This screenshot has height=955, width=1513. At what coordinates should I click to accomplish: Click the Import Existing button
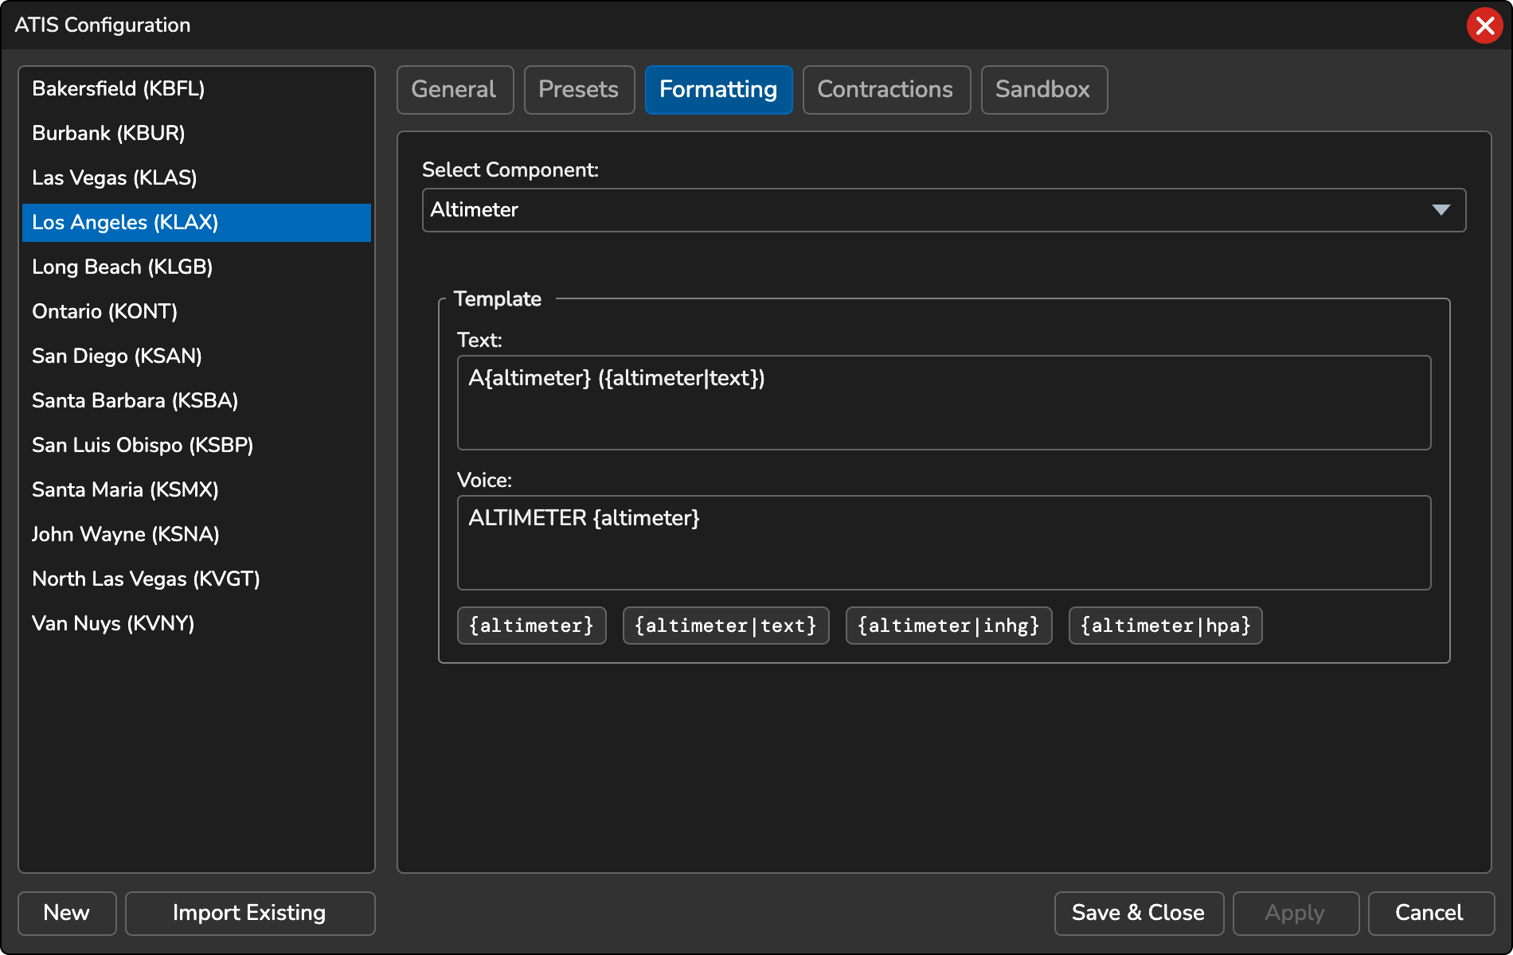[x=249, y=913]
